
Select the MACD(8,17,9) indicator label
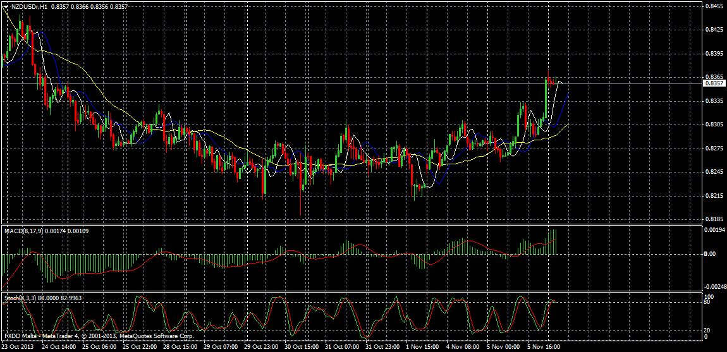25,231
